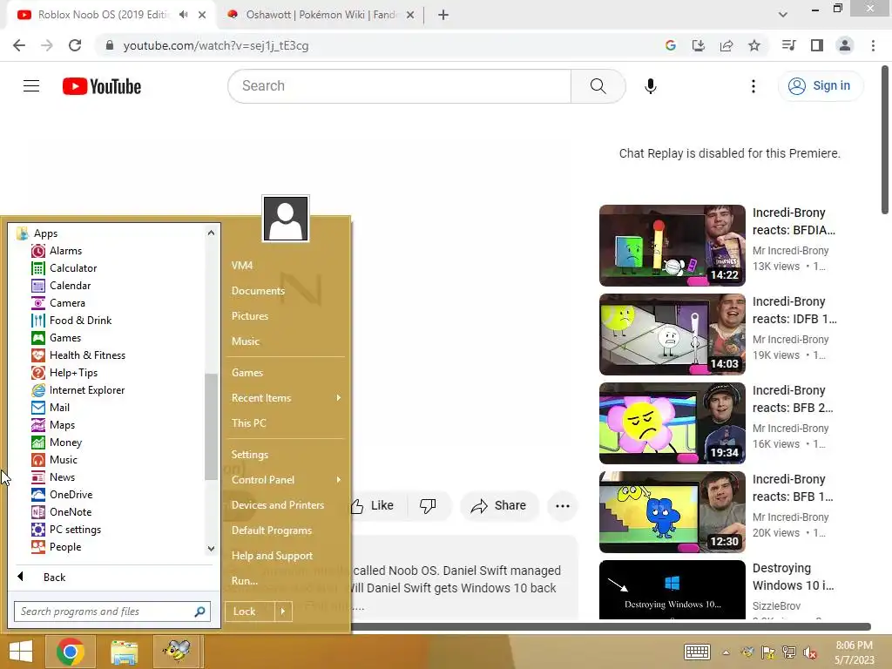
Task: Open the arrow next to Lock button
Action: pyautogui.click(x=283, y=612)
